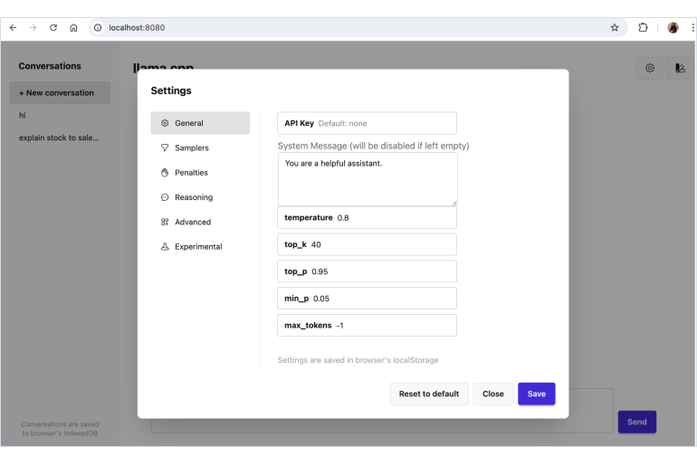Select the General settings tab

(200, 123)
